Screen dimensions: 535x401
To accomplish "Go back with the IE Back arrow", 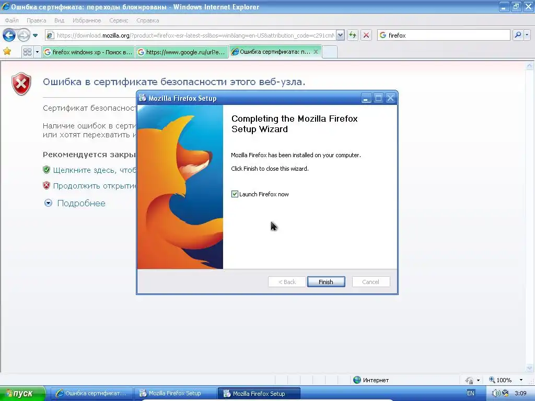I will (x=9, y=35).
